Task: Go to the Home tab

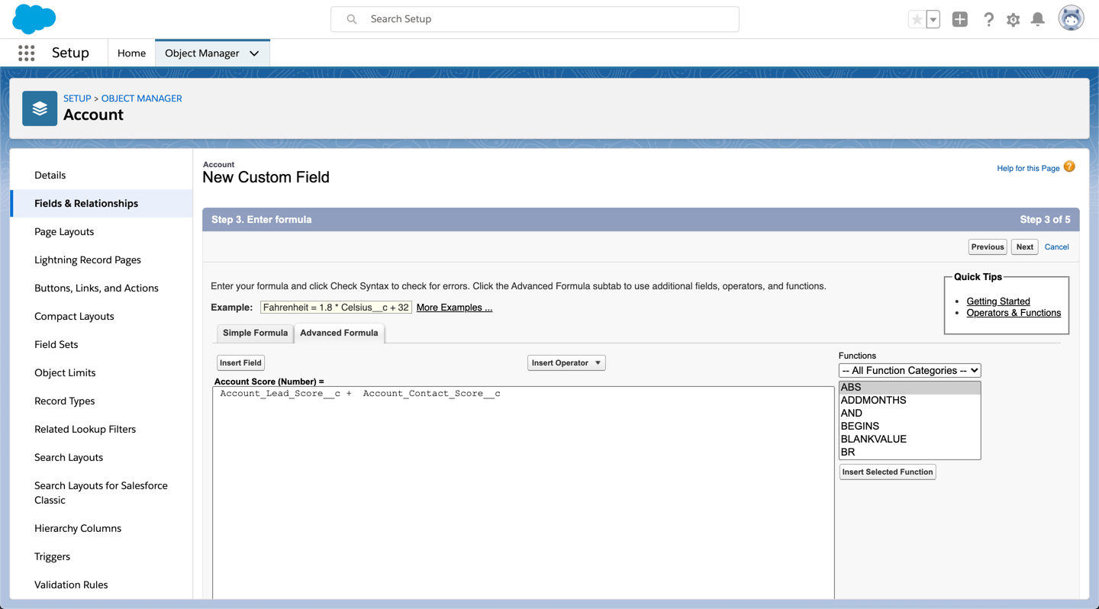Action: (x=131, y=53)
